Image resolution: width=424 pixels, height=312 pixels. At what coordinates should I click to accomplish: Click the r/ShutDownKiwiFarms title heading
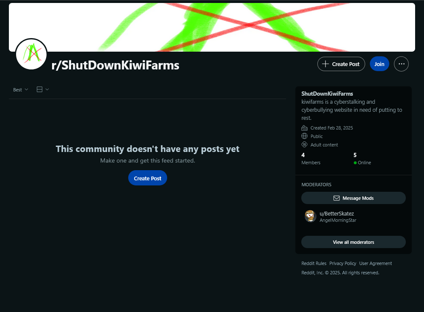(x=115, y=65)
